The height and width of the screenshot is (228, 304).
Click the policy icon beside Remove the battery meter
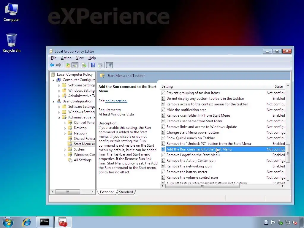[164, 172]
